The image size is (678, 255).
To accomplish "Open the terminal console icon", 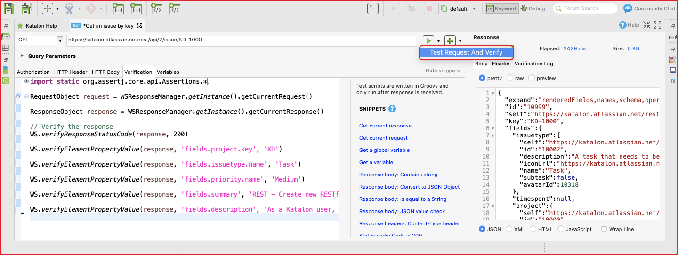I will (373, 8).
